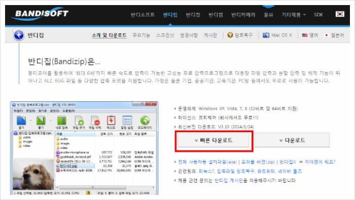This screenshot has height=200, width=355.
Task: Click the 암호복구 key icon
Action: point(230,35)
